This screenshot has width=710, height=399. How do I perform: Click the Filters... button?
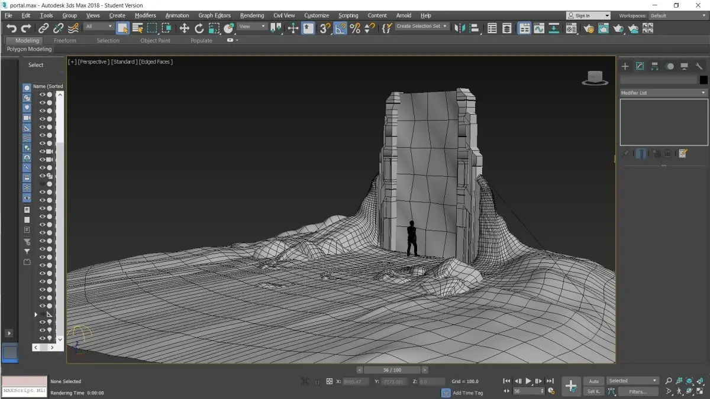tap(638, 391)
